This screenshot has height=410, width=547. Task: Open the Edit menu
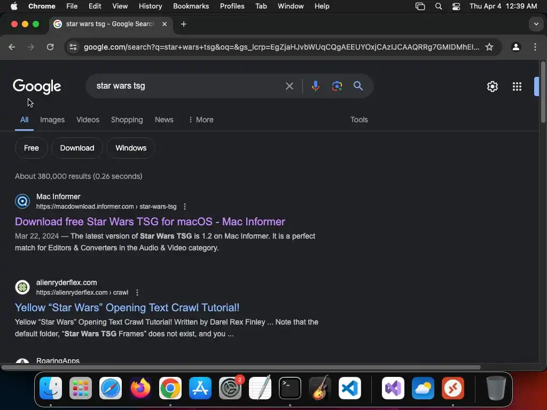(x=95, y=6)
